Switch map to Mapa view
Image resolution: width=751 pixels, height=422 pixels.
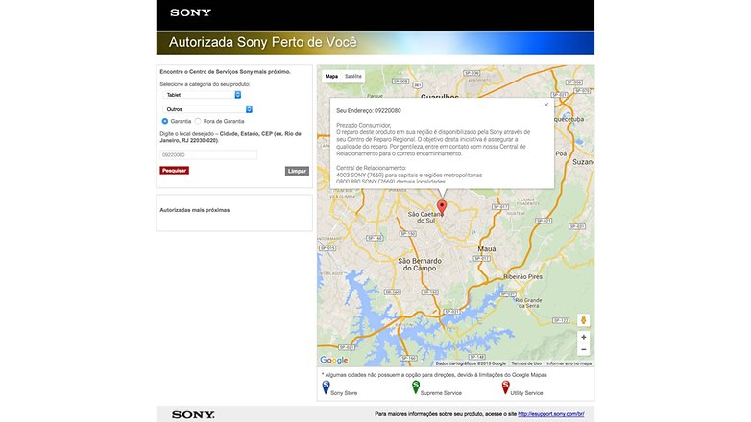tap(331, 76)
